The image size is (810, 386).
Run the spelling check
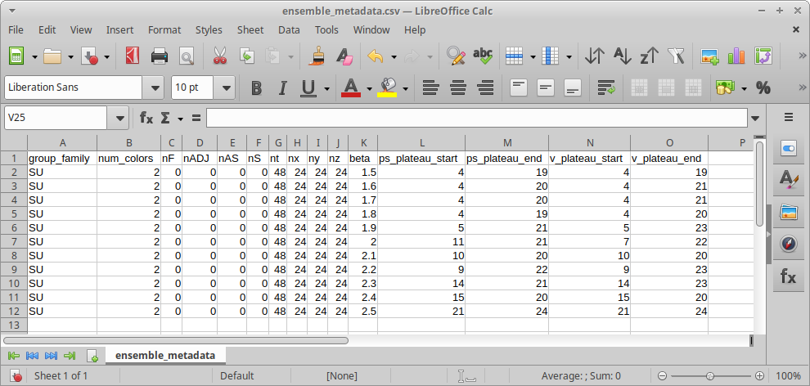click(483, 56)
